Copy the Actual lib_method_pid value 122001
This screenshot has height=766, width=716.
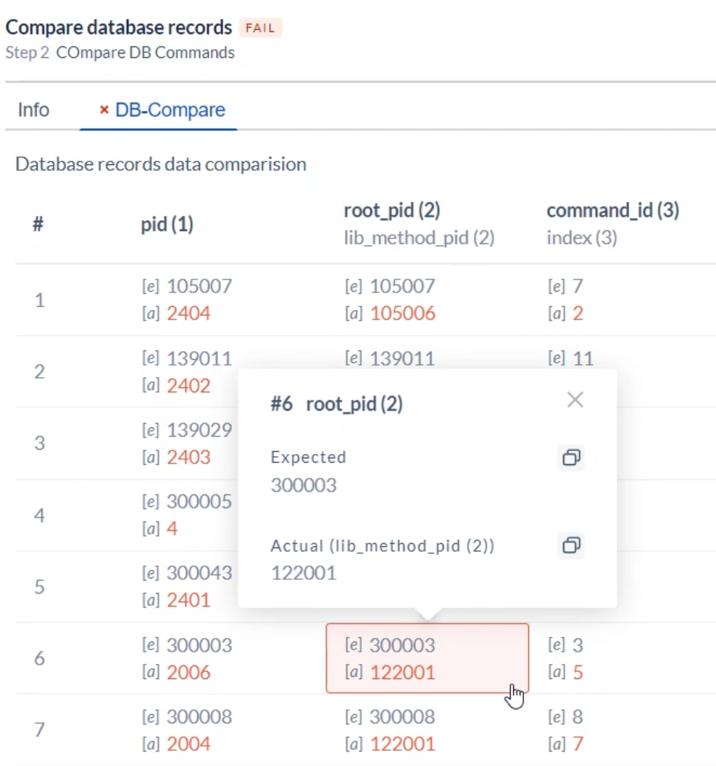(571, 546)
